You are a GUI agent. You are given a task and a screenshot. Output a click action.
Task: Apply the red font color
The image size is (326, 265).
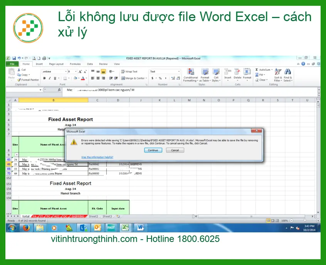(x=83, y=78)
